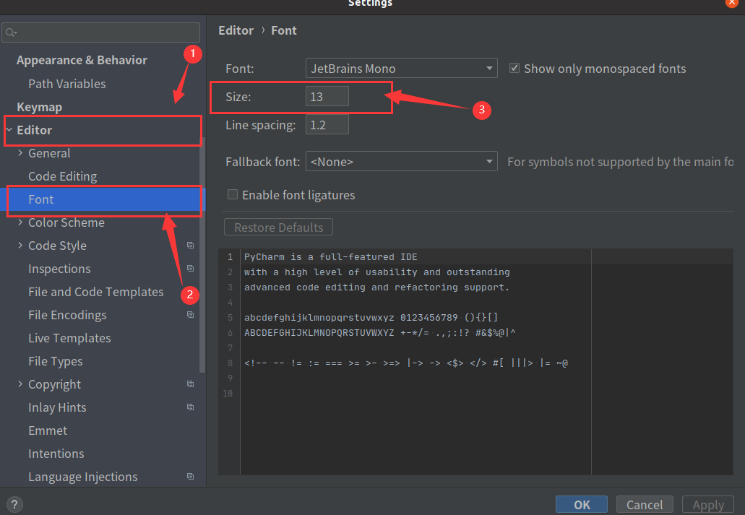Open Intentions settings
The image size is (745, 515).
pos(56,454)
